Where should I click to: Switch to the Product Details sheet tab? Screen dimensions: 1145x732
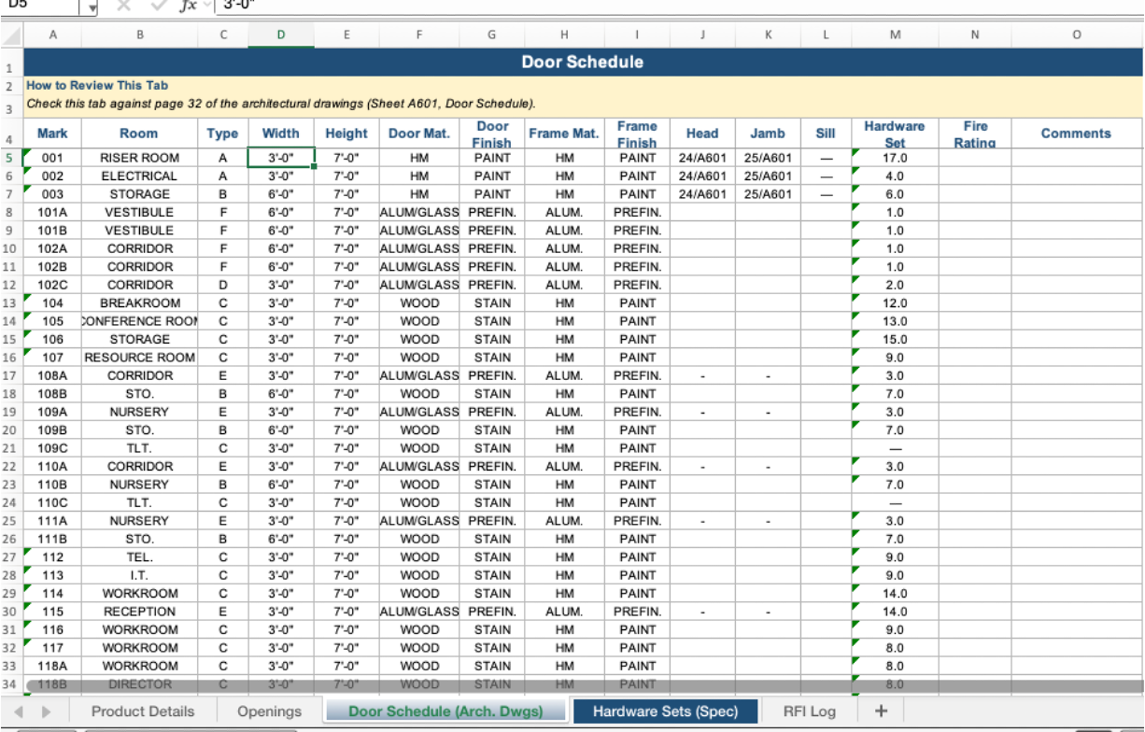point(143,711)
